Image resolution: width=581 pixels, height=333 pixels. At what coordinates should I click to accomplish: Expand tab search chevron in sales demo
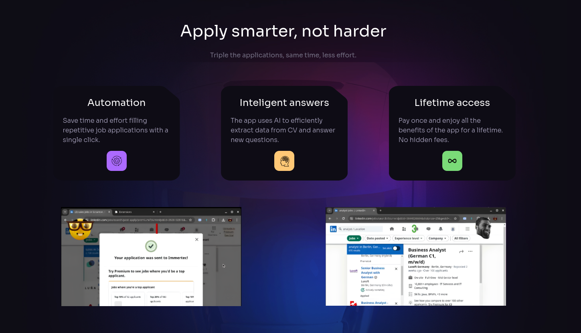[65, 212]
